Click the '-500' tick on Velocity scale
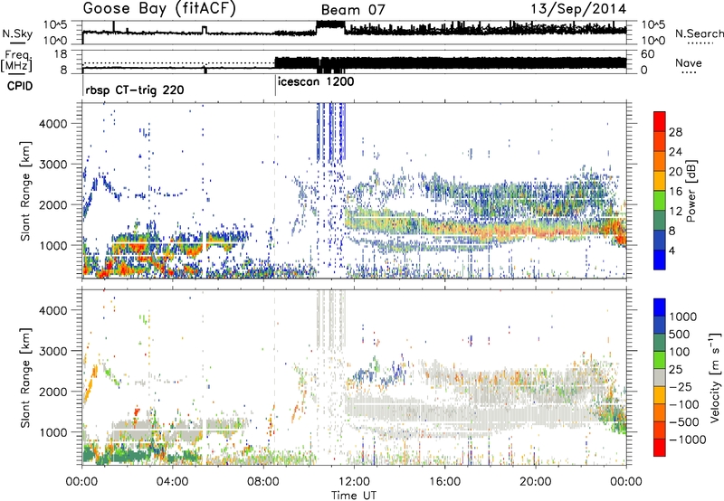The image size is (724, 501). click(684, 421)
